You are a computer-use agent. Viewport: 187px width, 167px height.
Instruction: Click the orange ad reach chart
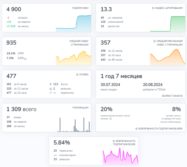pyautogui.click(x=168, y=57)
